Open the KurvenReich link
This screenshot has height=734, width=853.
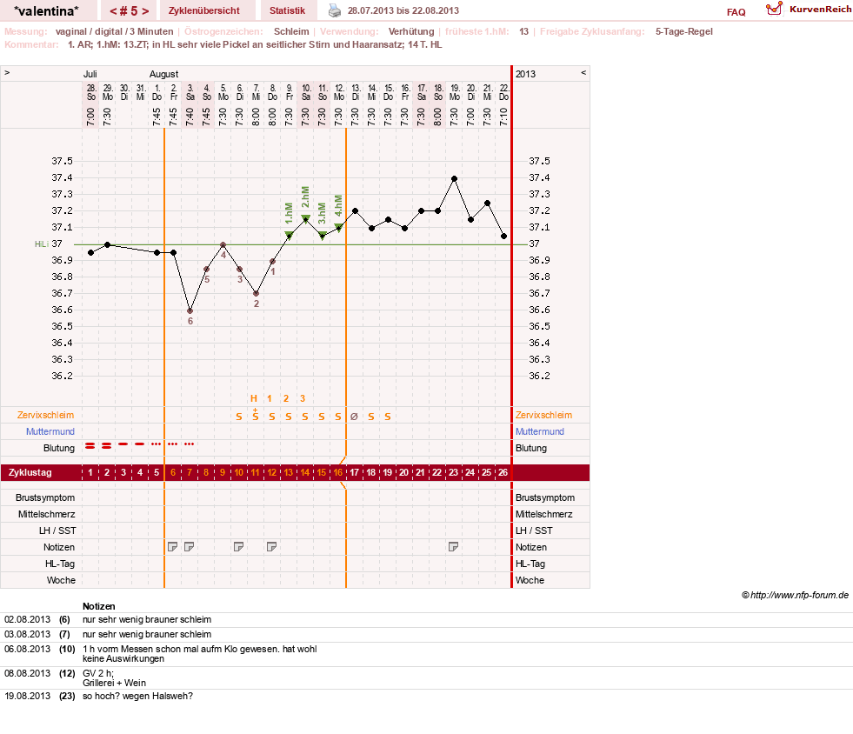tap(820, 10)
